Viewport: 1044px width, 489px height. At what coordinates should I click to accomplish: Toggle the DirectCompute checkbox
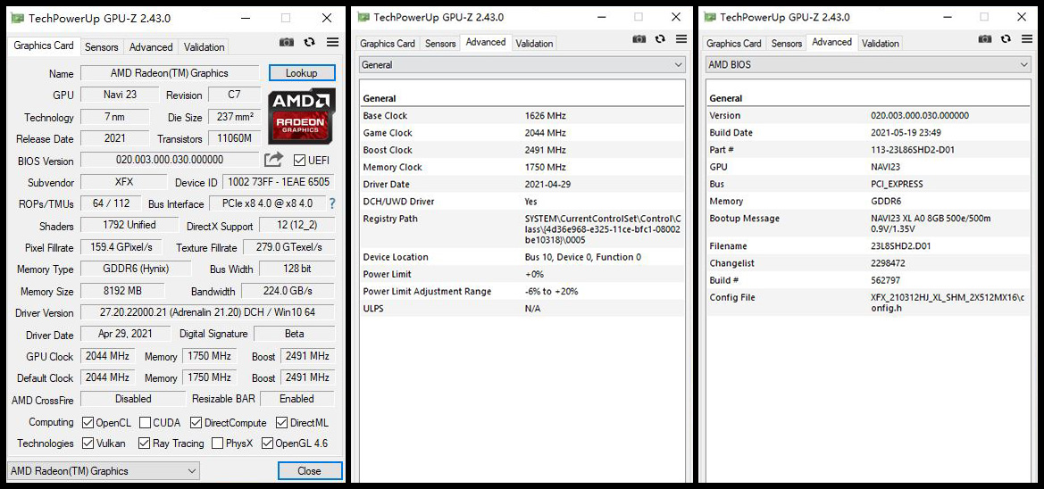[x=196, y=422]
